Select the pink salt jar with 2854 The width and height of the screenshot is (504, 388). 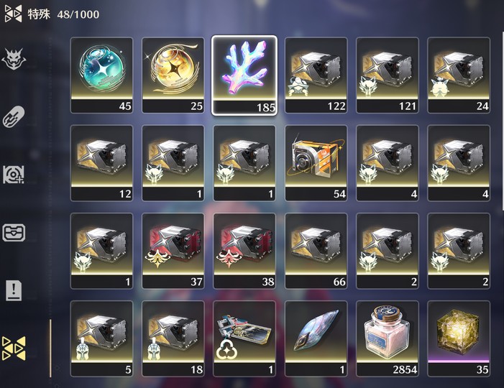click(388, 338)
